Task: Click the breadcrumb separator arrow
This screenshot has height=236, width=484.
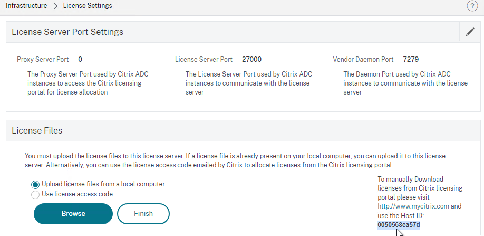Action: point(55,6)
